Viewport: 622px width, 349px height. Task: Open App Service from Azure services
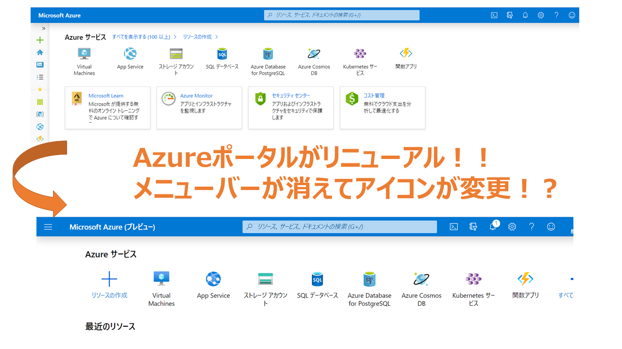coord(130,54)
